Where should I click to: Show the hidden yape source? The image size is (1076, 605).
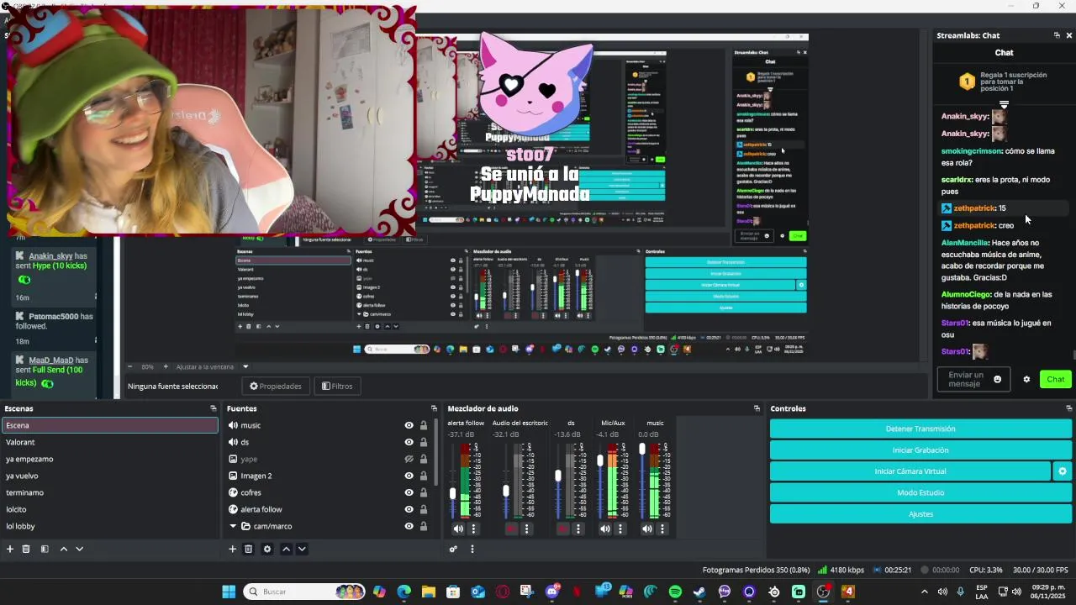click(409, 459)
